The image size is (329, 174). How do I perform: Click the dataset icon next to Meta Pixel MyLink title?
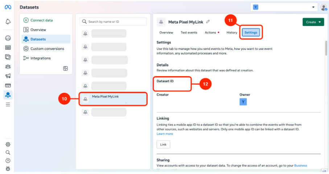pos(161,22)
